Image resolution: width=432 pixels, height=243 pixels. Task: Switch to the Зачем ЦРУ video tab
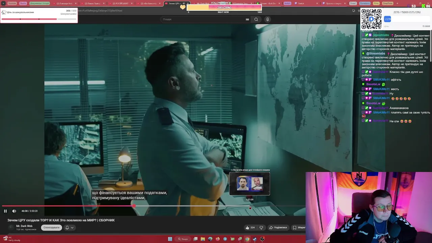[x=177, y=3]
